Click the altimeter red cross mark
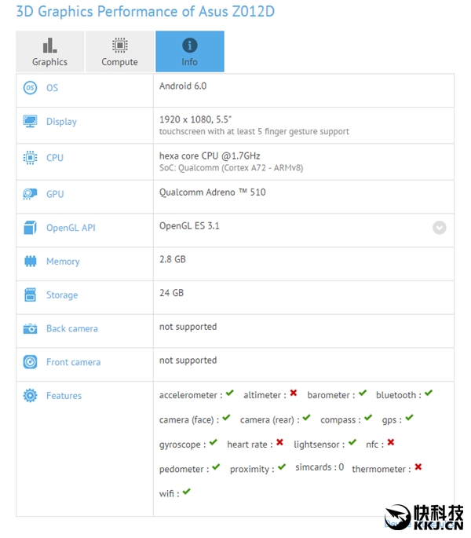This screenshot has height=538, width=471. click(x=293, y=393)
